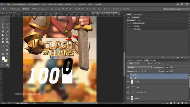This screenshot has width=190, height=107.
Task: Click the delete layer trash icon
Action: pyautogui.click(x=186, y=103)
